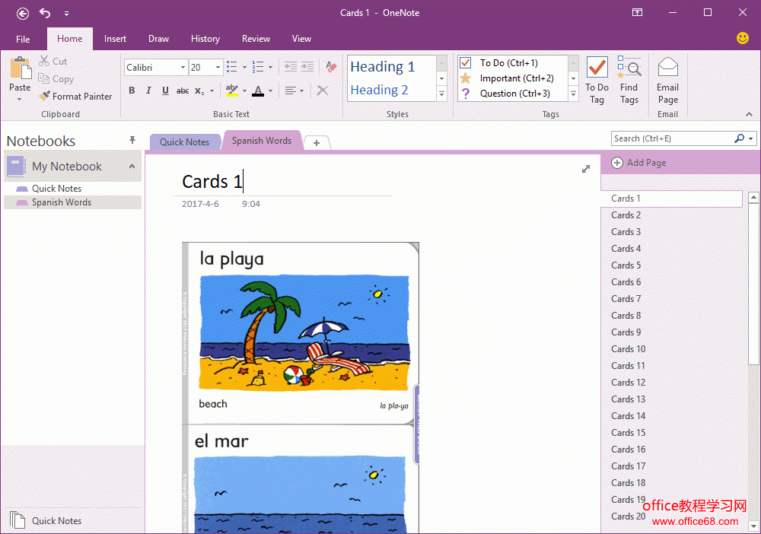This screenshot has width=761, height=534.
Task: Click the Undo icon in title bar
Action: tap(45, 13)
